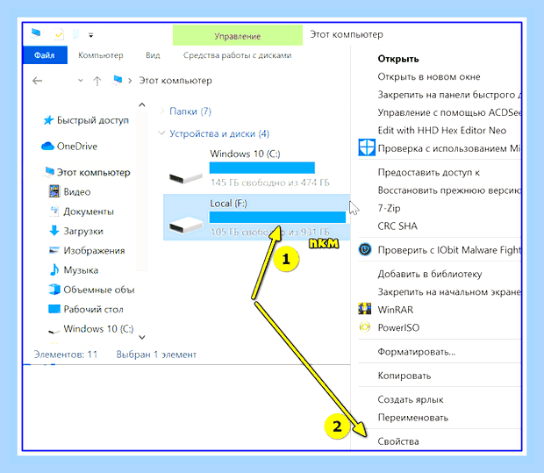Open Музыка in sidebar
544x473 pixels.
pyautogui.click(x=81, y=270)
